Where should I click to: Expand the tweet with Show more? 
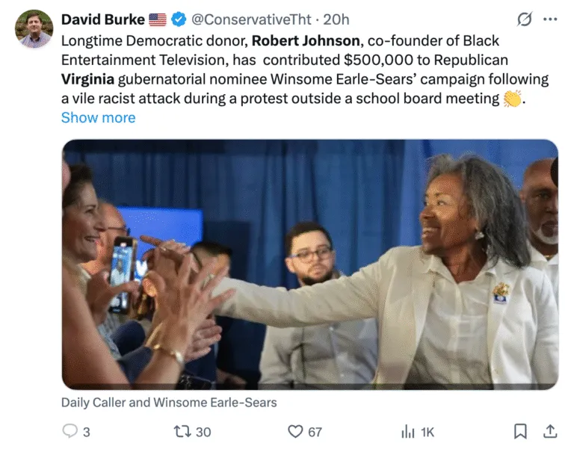coord(98,117)
